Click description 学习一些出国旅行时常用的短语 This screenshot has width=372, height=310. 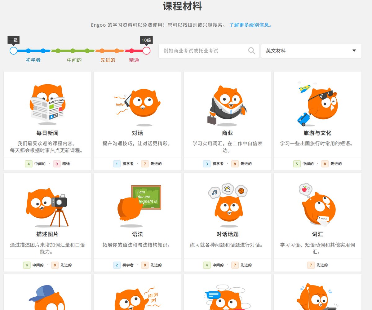tap(317, 144)
